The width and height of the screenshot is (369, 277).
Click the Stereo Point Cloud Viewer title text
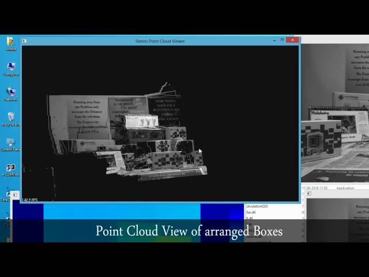point(160,41)
